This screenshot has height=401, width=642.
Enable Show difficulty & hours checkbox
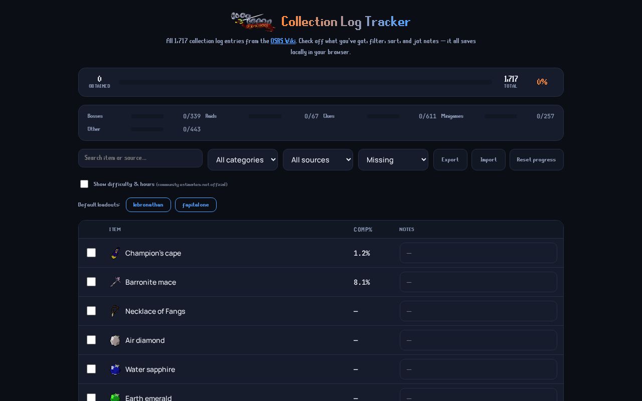[84, 184]
